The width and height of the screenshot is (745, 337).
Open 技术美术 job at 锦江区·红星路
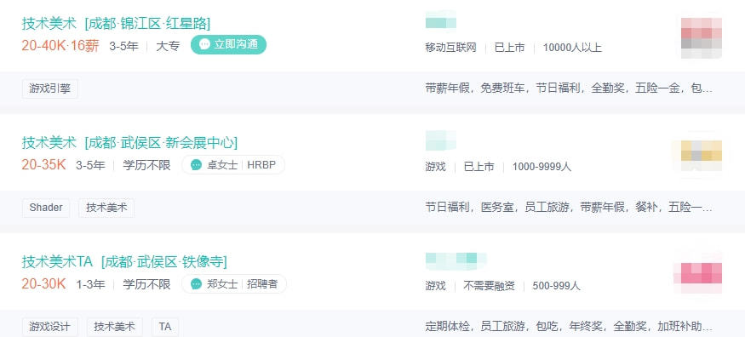116,23
